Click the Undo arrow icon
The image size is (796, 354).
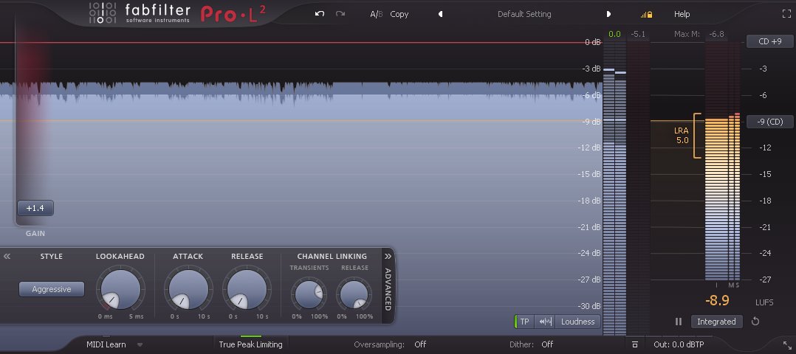point(319,14)
